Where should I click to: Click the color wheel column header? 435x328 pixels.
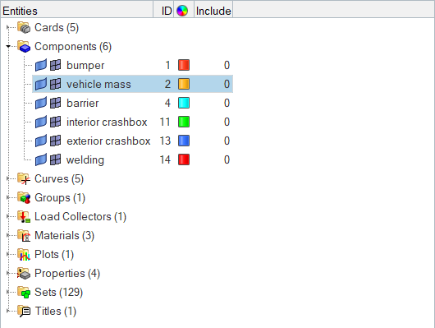(x=182, y=11)
